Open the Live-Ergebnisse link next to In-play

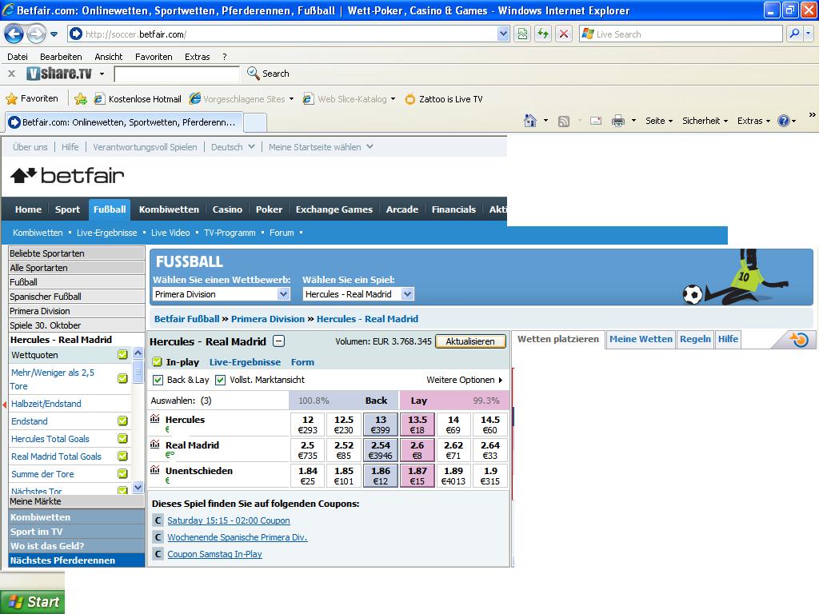[245, 362]
